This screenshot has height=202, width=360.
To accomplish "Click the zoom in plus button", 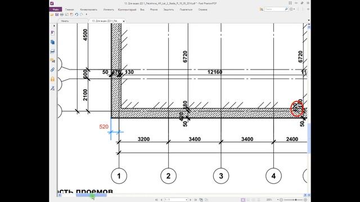I will (x=305, y=200).
